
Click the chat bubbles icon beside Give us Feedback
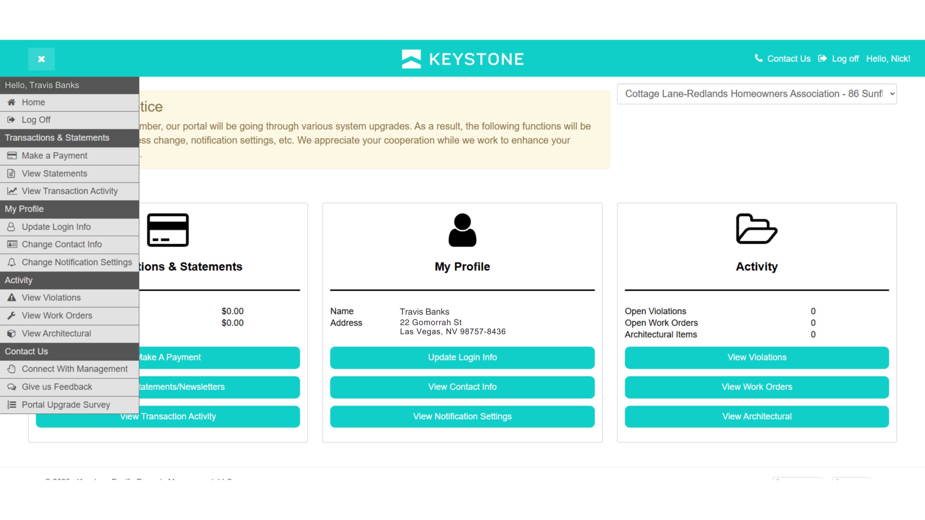pos(12,387)
